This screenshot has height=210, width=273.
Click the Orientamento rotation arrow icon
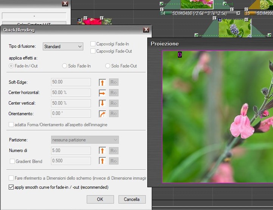[x=102, y=113]
